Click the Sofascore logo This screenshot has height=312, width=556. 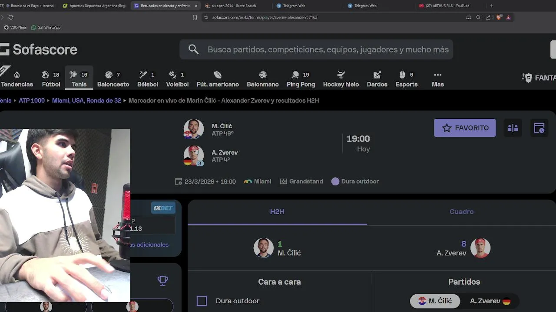39,49
